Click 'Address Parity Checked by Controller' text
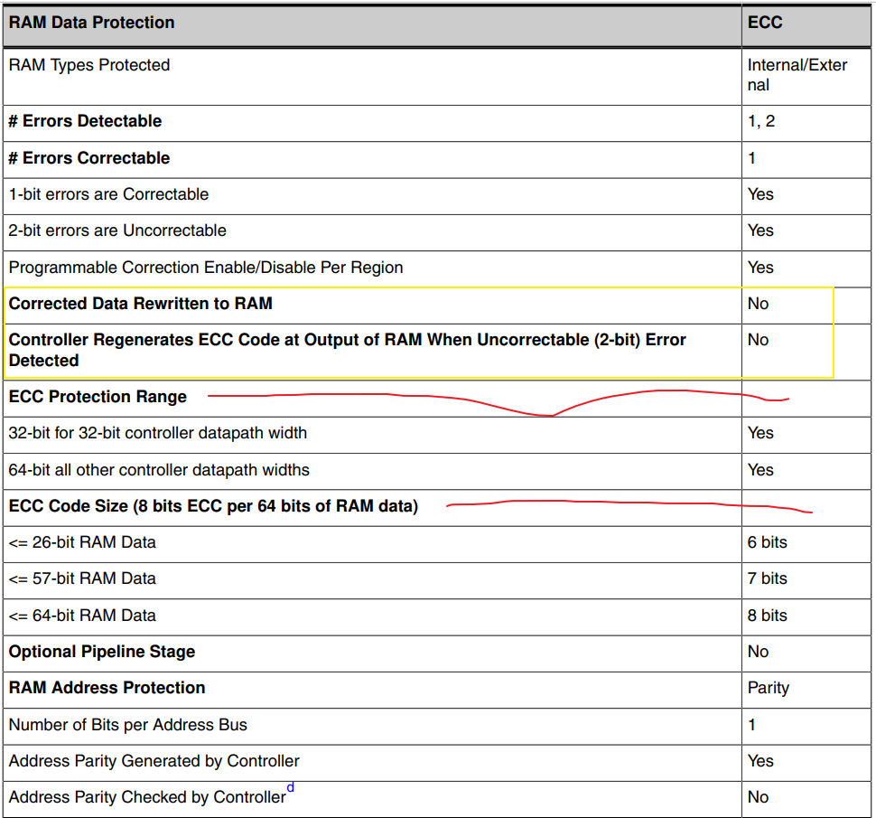 [x=147, y=796]
